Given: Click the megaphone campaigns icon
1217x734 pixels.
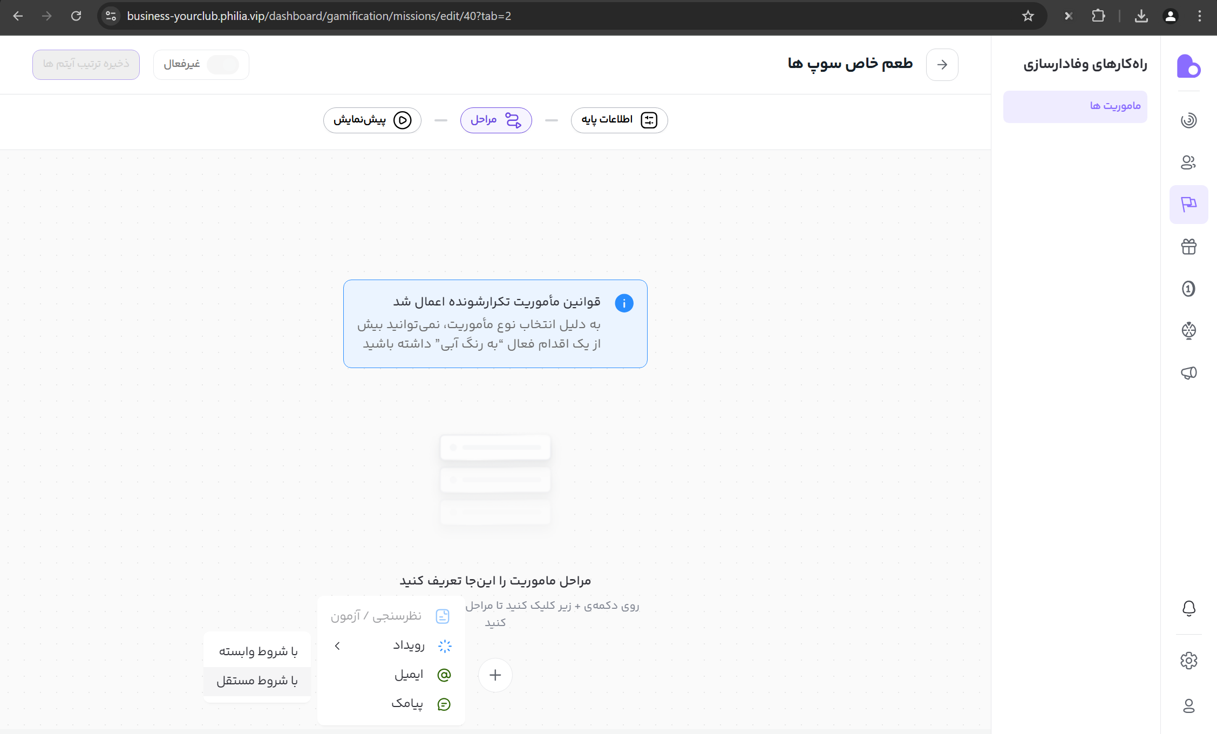Looking at the screenshot, I should [x=1188, y=373].
